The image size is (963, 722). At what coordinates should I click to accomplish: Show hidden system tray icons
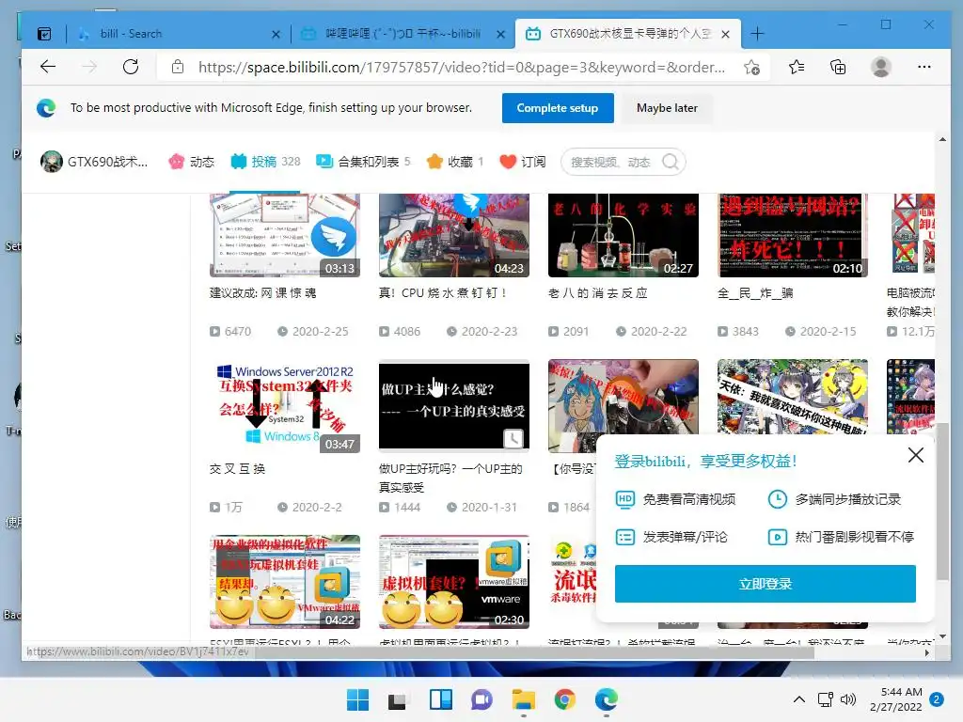point(799,699)
